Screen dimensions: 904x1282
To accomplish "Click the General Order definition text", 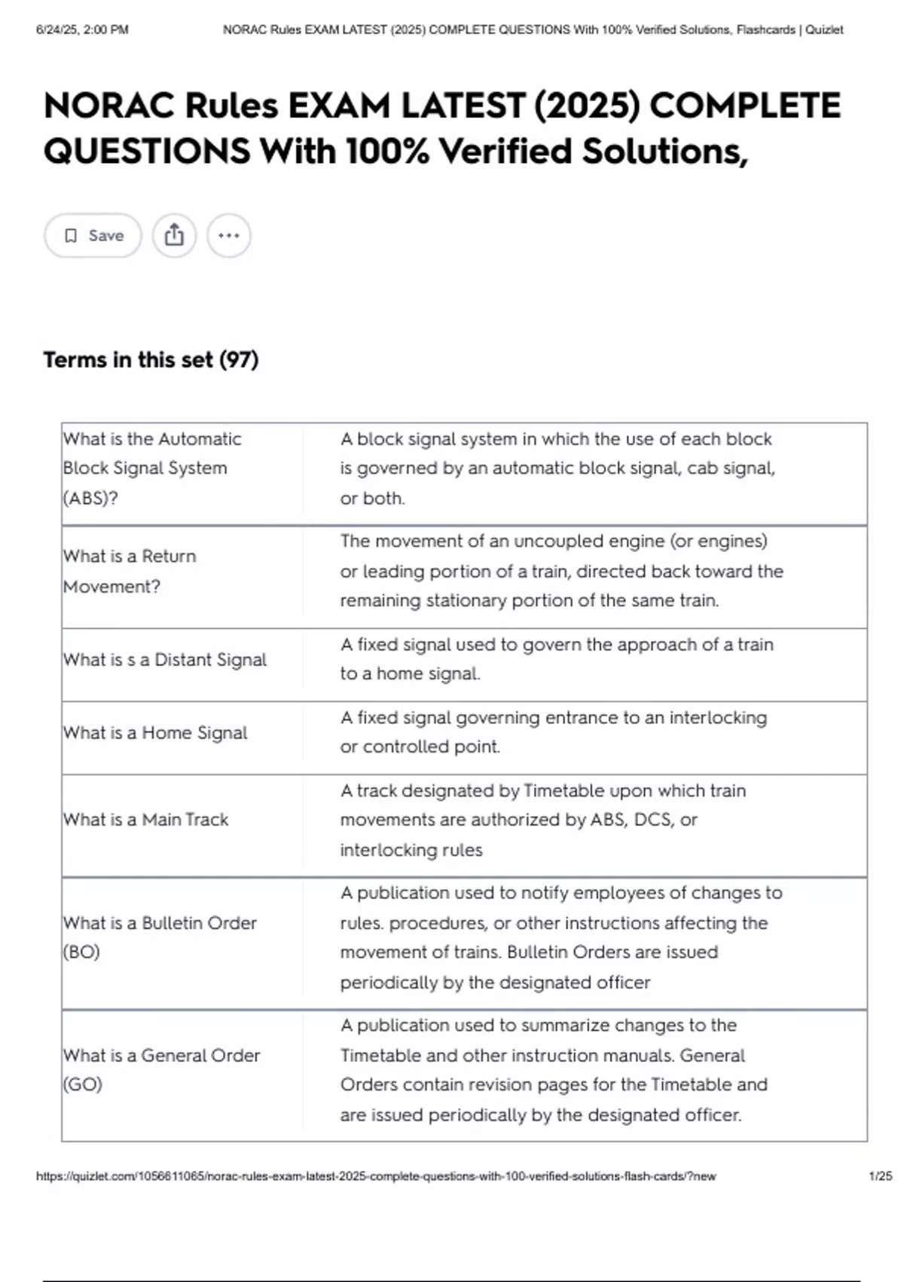I will click(x=554, y=1069).
